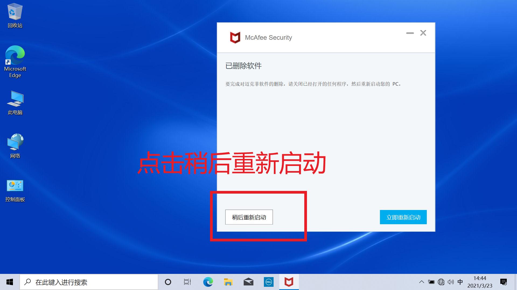517x290 pixels.
Task: Open the Mail app from the taskbar
Action: [x=248, y=282]
